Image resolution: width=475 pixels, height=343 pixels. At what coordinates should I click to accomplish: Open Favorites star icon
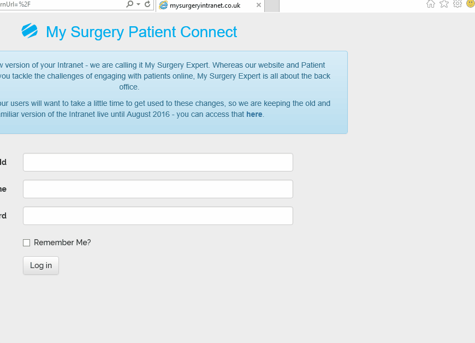point(444,4)
